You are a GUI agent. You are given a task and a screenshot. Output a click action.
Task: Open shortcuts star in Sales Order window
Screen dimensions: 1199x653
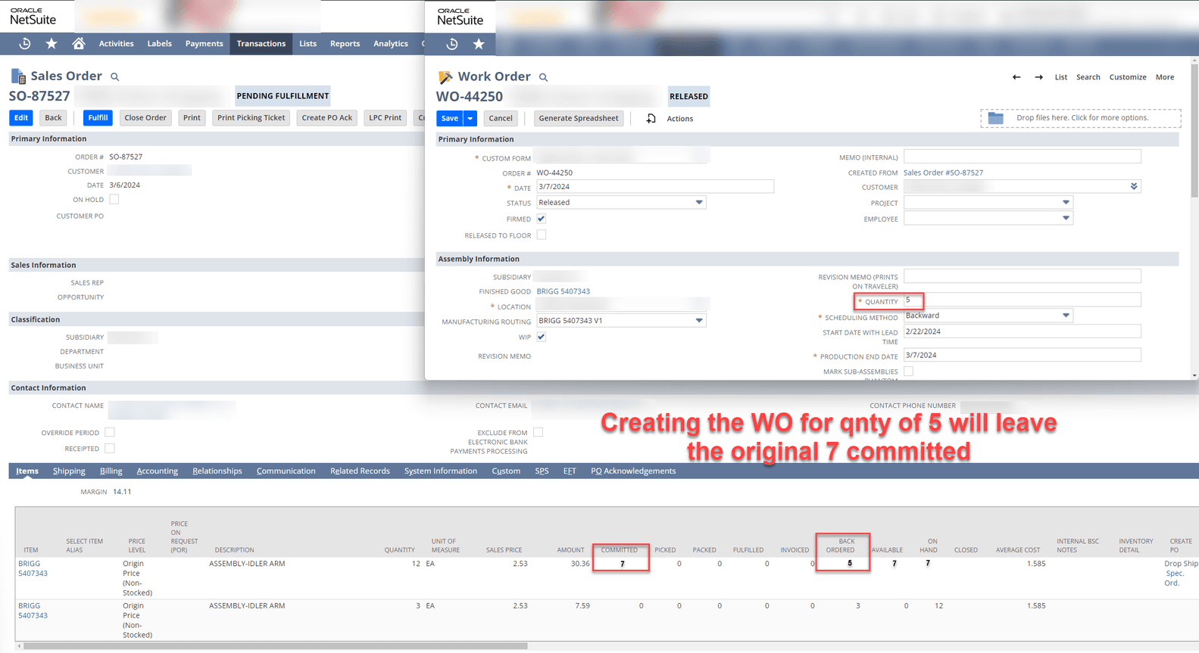pos(52,44)
